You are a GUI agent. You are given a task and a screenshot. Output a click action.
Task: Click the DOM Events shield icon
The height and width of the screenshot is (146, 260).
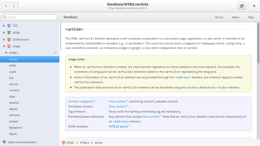(9, 40)
